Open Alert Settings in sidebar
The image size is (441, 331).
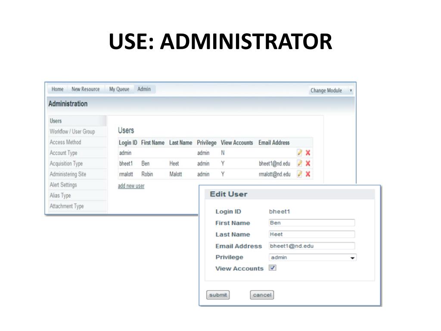pyautogui.click(x=78, y=185)
